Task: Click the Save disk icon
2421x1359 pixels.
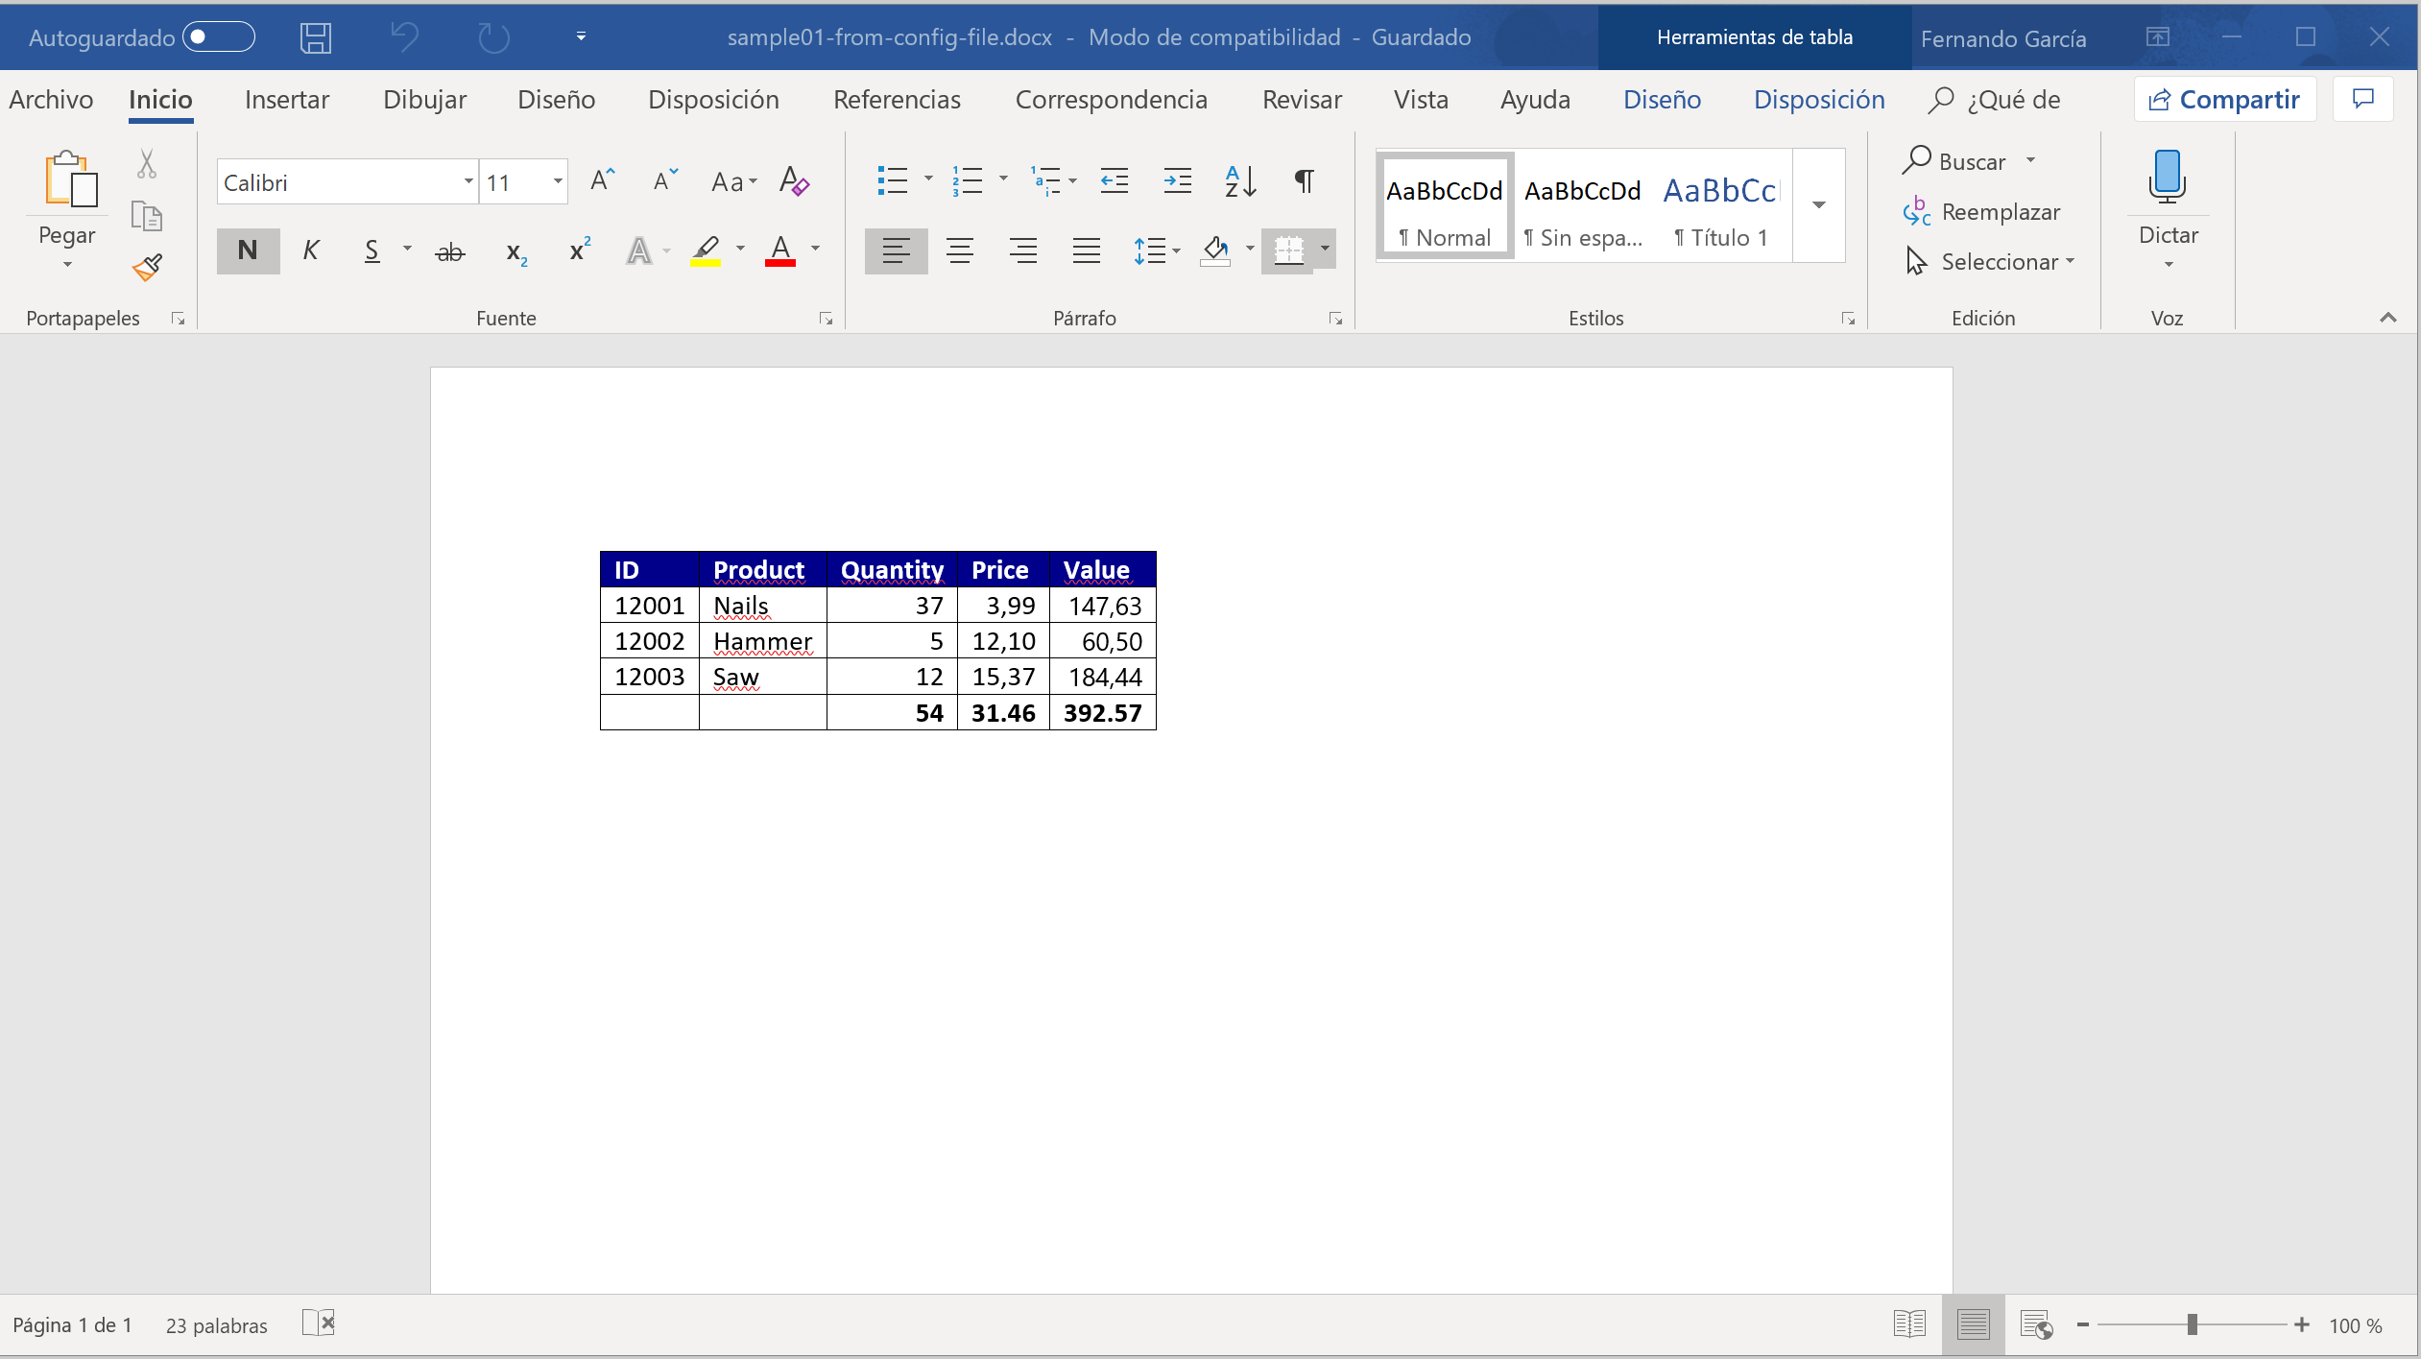Action: [x=315, y=37]
